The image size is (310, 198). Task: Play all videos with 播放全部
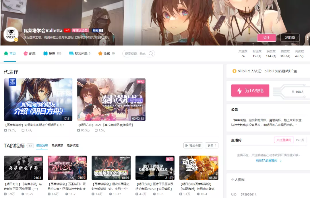coord(193,146)
